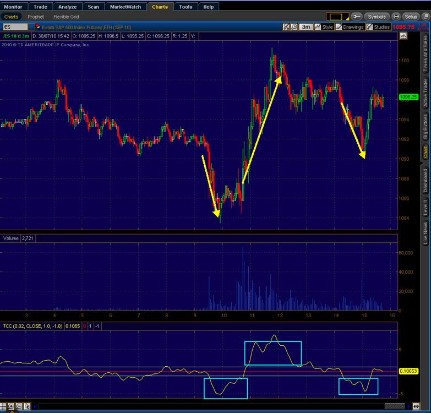
Task: Click the crosshair grid icon
Action: (x=3, y=406)
